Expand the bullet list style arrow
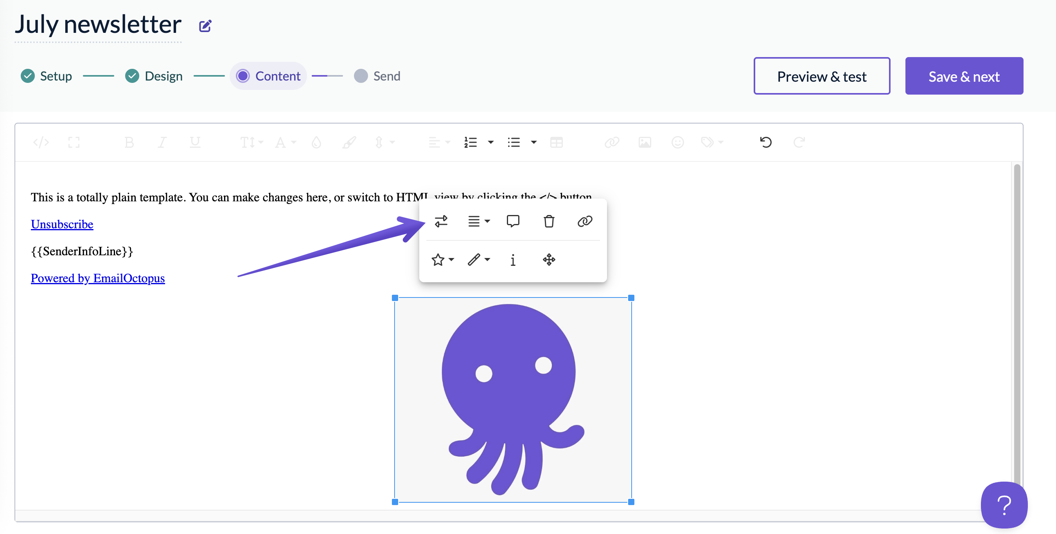 pyautogui.click(x=534, y=142)
